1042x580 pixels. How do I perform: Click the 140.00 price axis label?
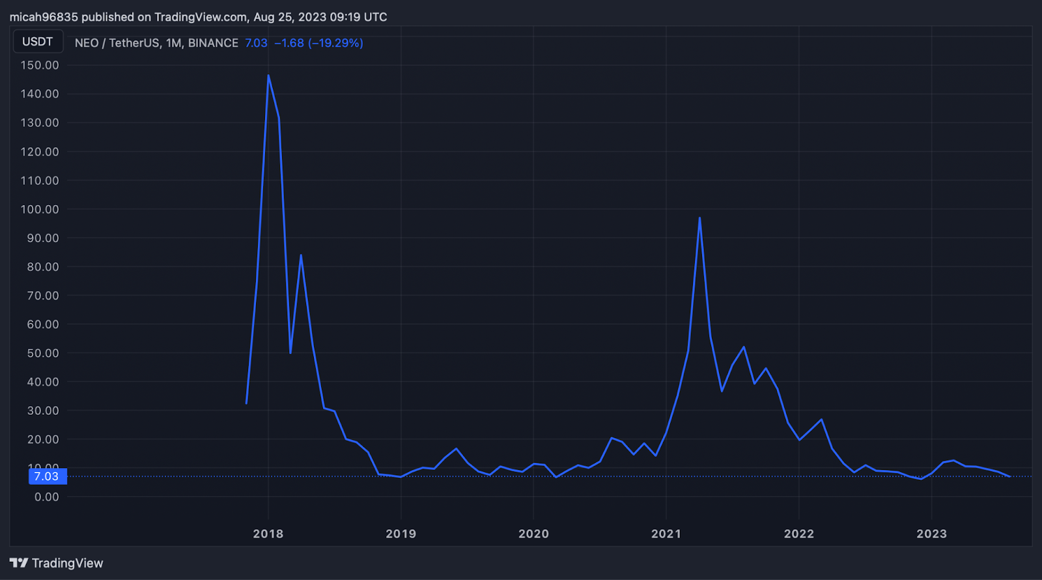[x=40, y=94]
